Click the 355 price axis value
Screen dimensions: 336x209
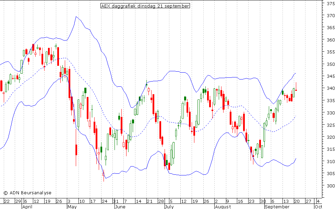coord(331,52)
